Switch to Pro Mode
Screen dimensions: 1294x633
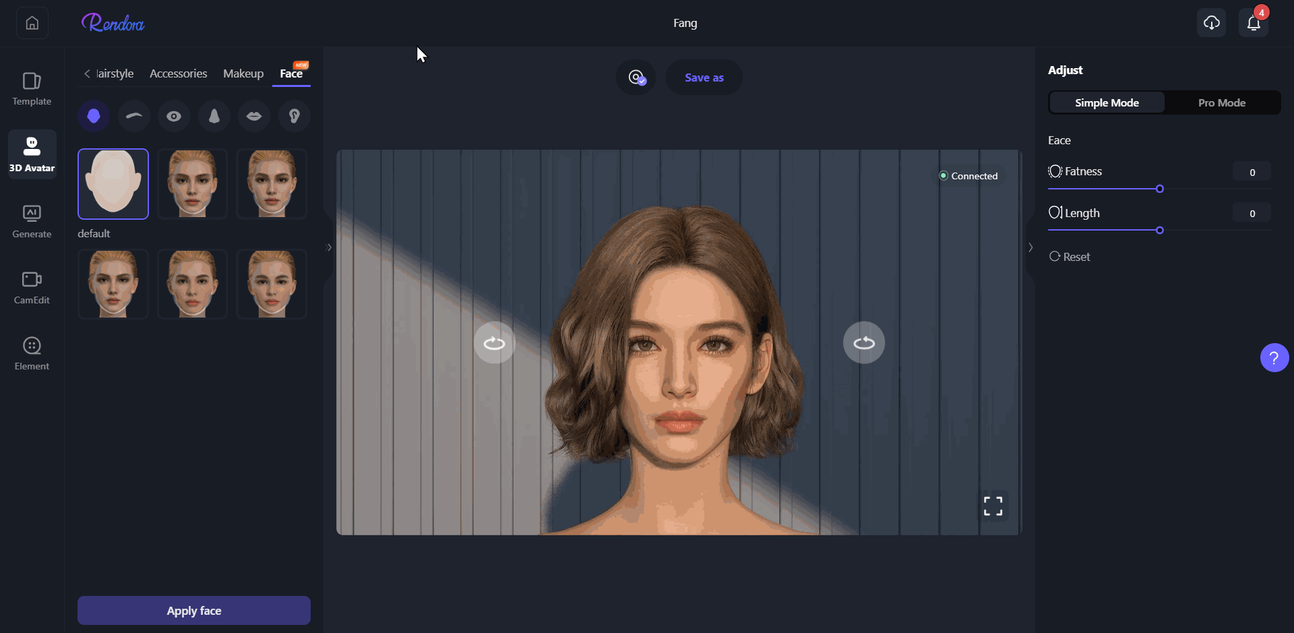coord(1221,102)
